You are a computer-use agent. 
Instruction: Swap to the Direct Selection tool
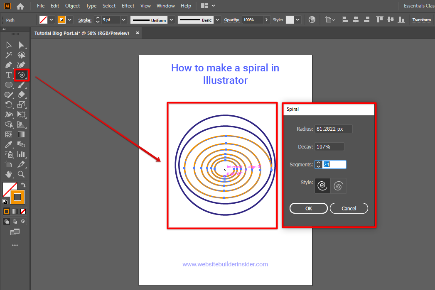pos(22,45)
